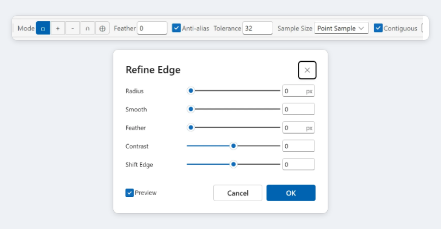Click the toolbar Feather input field
The height and width of the screenshot is (229, 441).
152,28
